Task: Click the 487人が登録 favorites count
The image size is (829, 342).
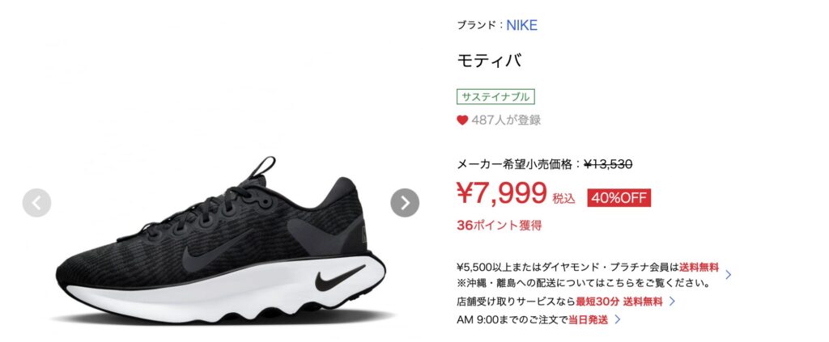Action: (506, 120)
